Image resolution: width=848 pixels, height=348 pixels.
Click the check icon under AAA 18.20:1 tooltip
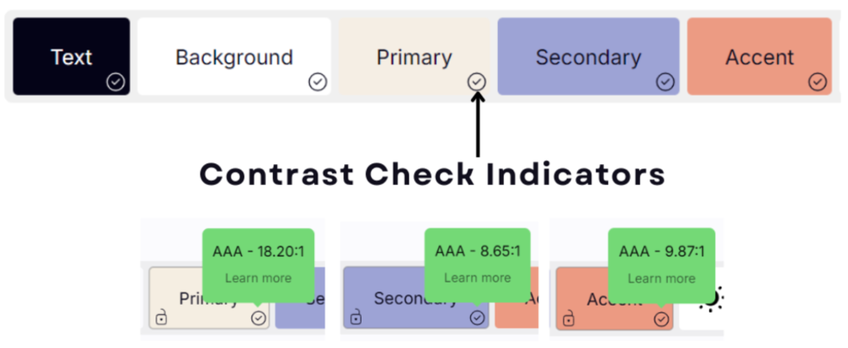pyautogui.click(x=259, y=318)
